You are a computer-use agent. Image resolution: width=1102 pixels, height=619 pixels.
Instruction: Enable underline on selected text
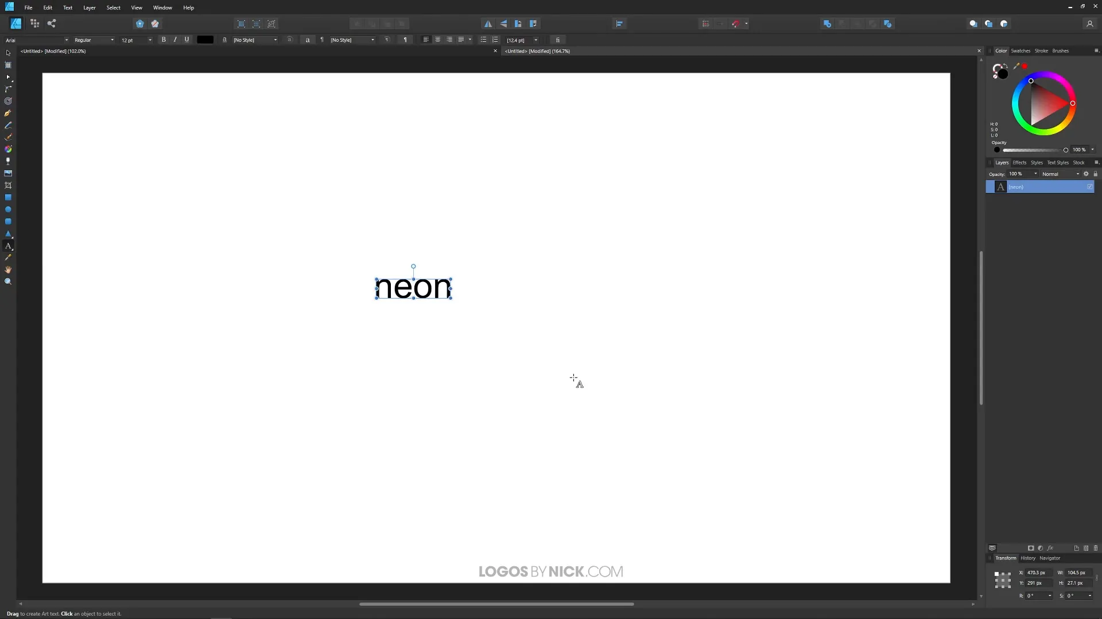pyautogui.click(x=187, y=40)
